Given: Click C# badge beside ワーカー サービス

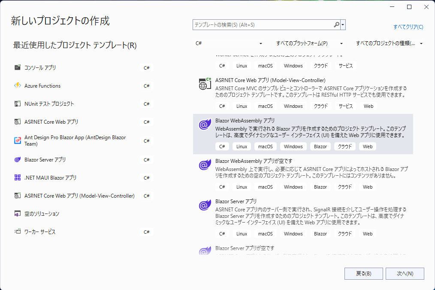Looking at the screenshot, I should pos(146,232).
